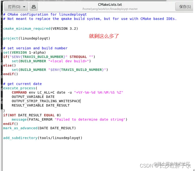Click the 保存(S) save button
This screenshot has height=171, width=195.
(185, 6)
